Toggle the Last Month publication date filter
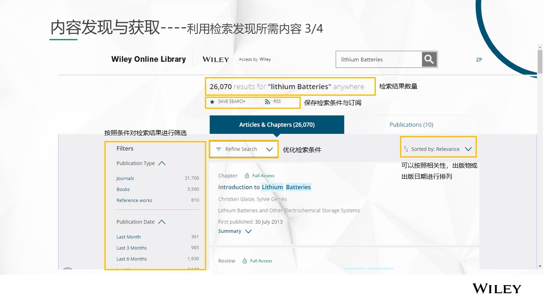This screenshot has width=543, height=305. point(129,237)
